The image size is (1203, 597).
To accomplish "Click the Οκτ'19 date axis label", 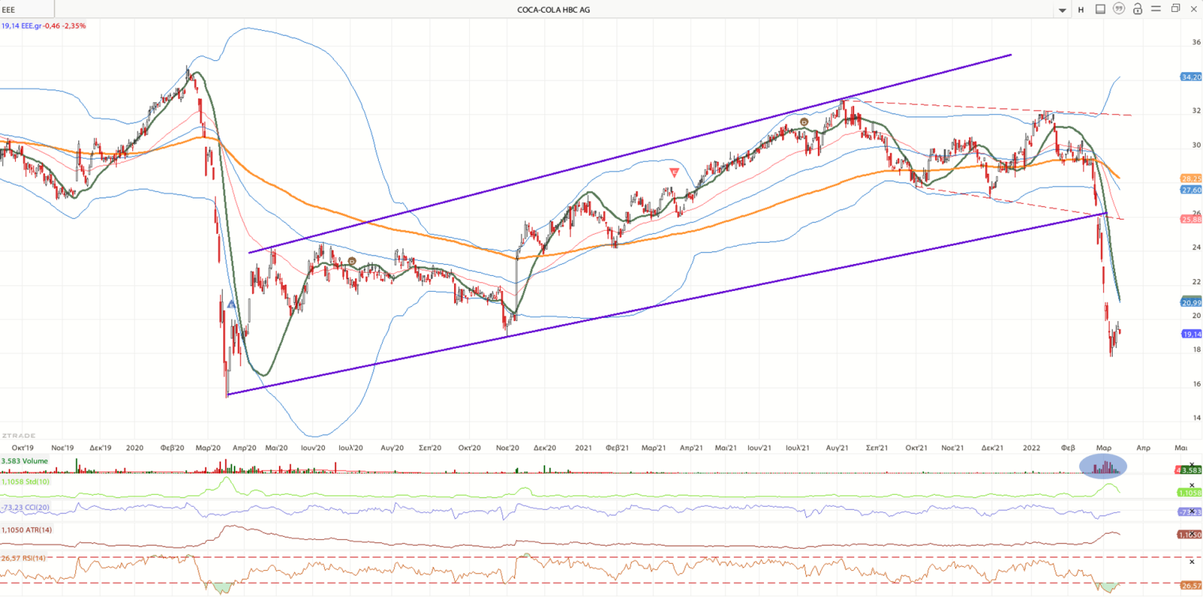I will coord(23,447).
